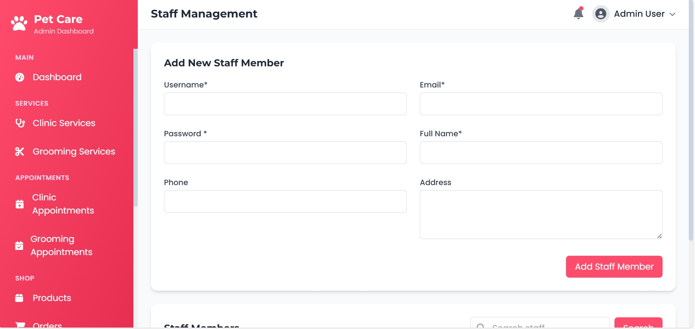Click the stethoscope icon for Clinic Services
The height and width of the screenshot is (329, 695).
[20, 123]
